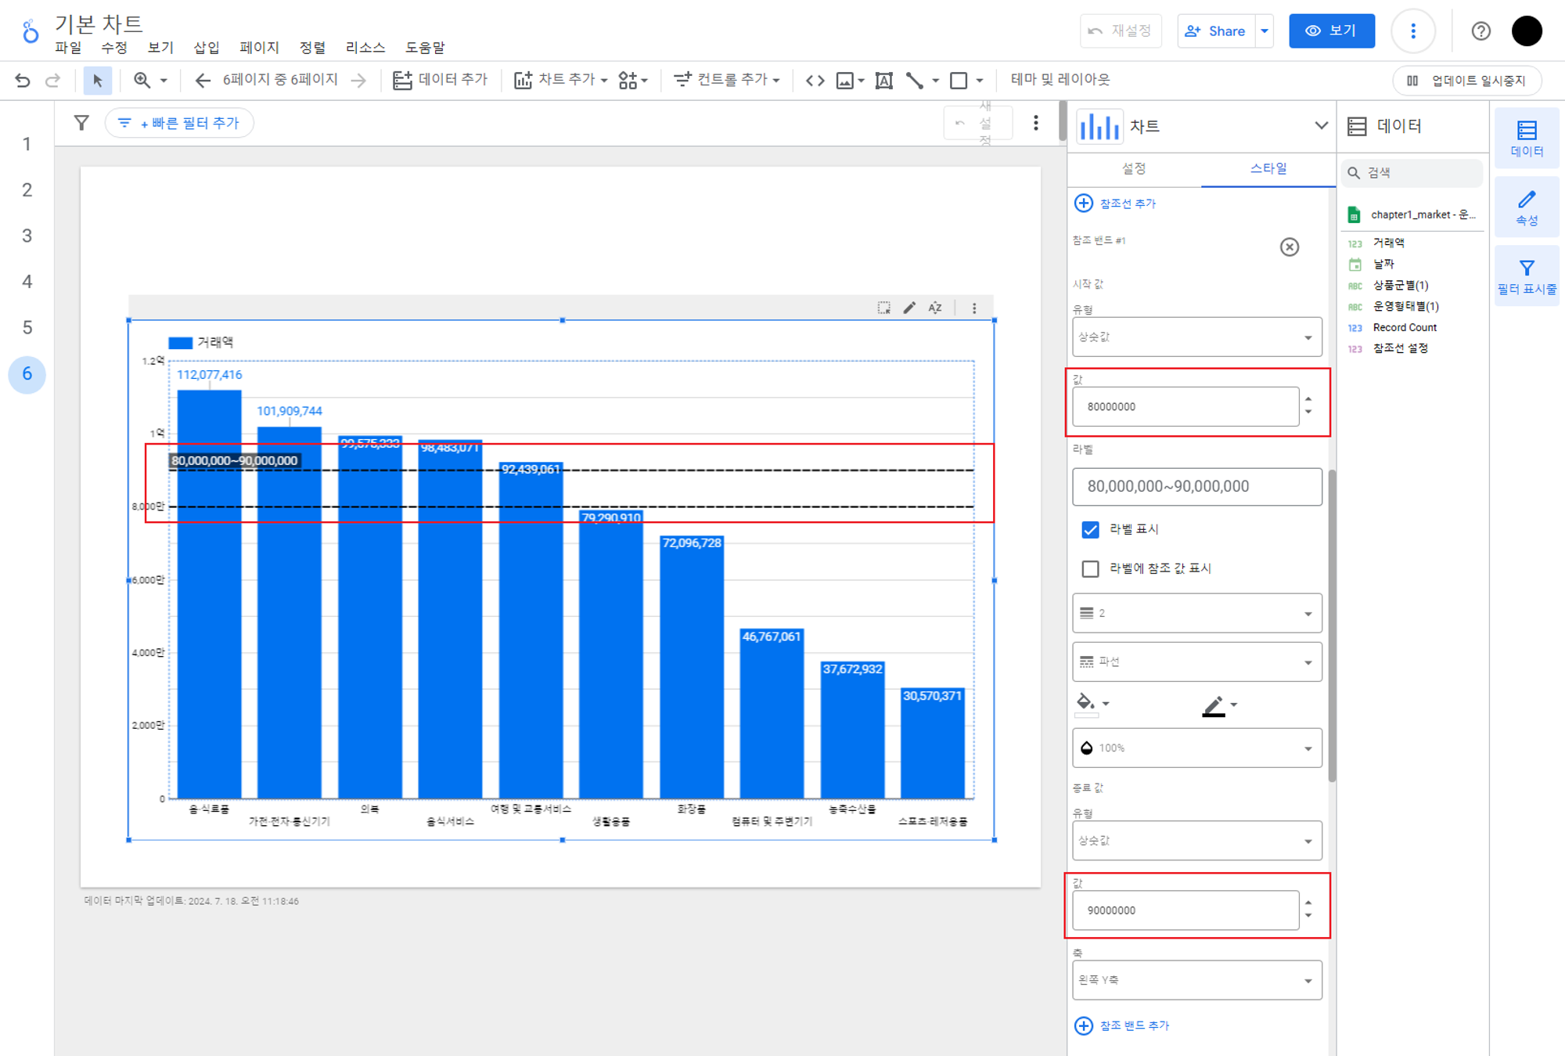Select the selection mode cursor tool

click(x=97, y=80)
